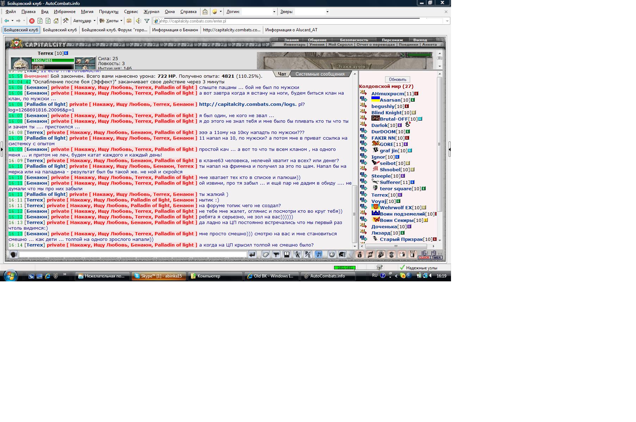636x422 pixels.
Task: Toggle the sound speaker icon in toolbar
Action: pos(138,21)
